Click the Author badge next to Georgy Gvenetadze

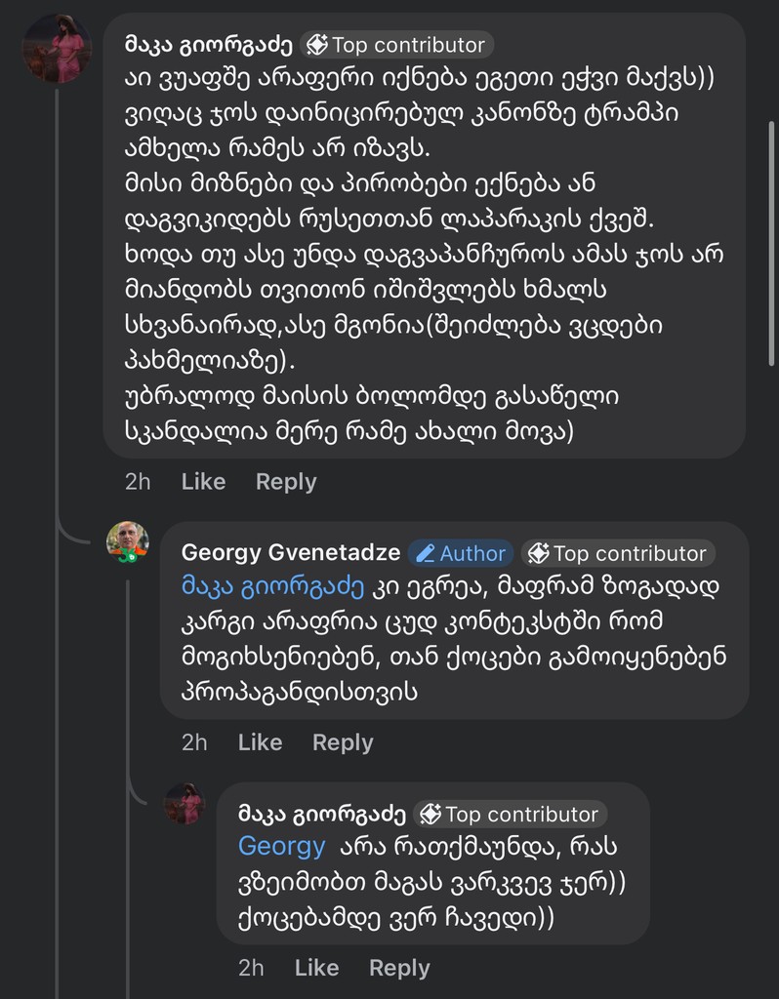(x=460, y=553)
